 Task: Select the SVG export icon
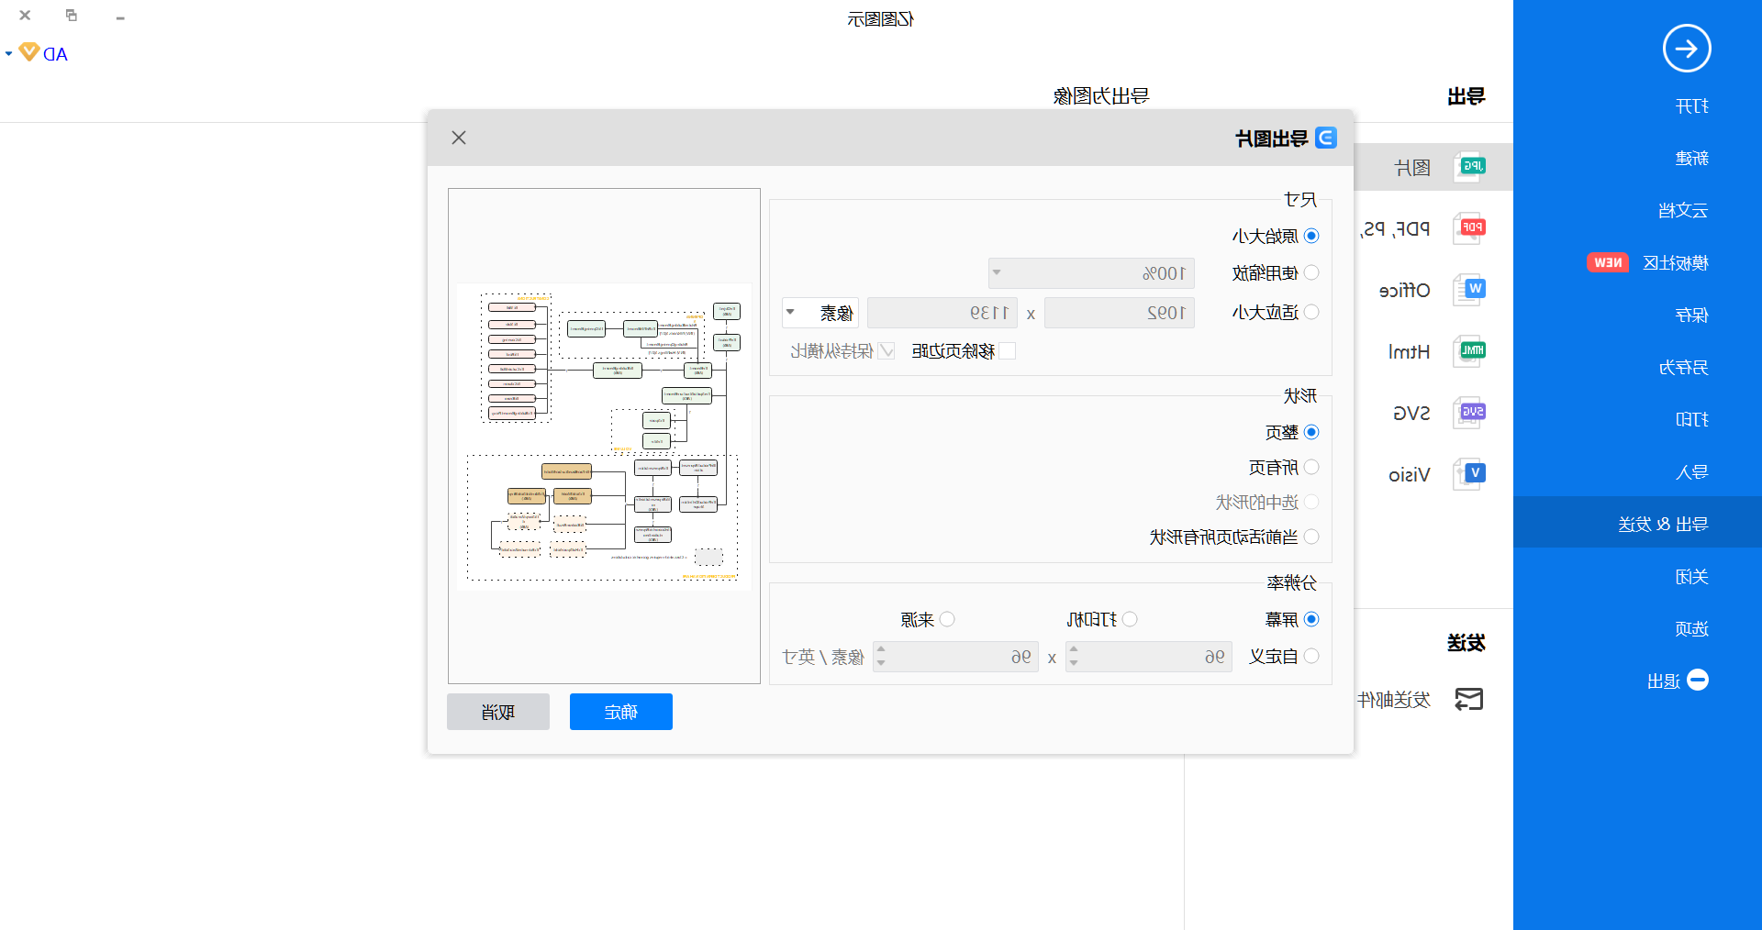pyautogui.click(x=1469, y=413)
